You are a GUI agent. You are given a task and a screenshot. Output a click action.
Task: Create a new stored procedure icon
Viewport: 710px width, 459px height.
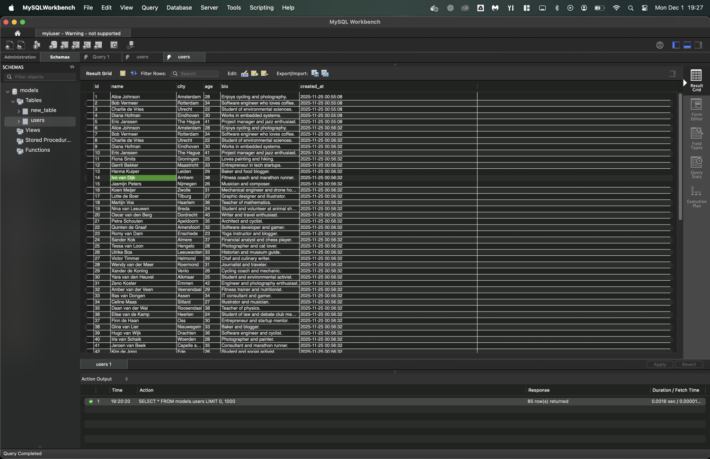pos(87,45)
